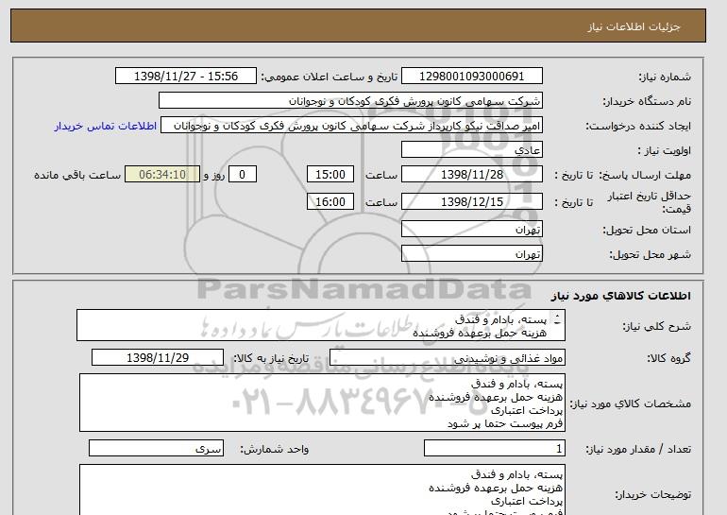Click the header title جزئیات اطلاعات نیاز
This screenshot has height=515, width=727.
point(634,26)
